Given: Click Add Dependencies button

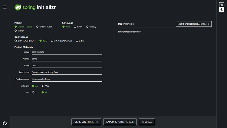Looking at the screenshot, I should (194, 24).
